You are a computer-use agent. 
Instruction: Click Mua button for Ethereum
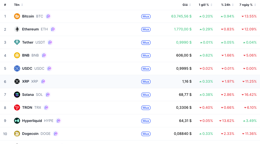click(146, 29)
